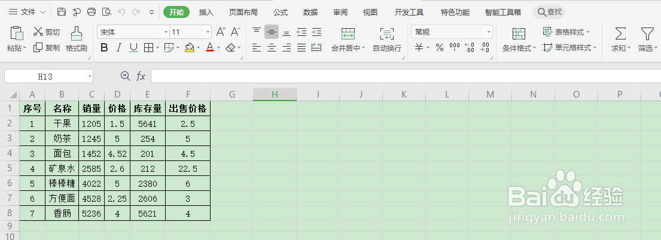Open the 文件 file menu
Image resolution: width=661 pixels, height=240 pixels.
(x=27, y=12)
